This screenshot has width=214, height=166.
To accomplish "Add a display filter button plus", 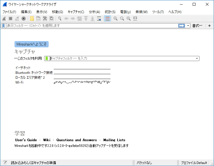I will click(x=209, y=26).
